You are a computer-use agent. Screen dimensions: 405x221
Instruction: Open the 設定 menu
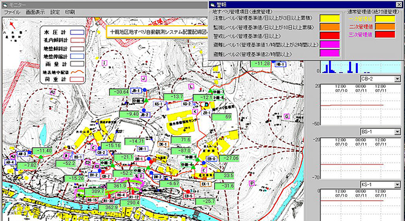(55, 12)
